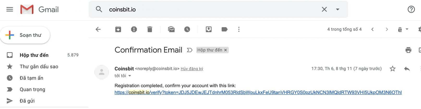
Task: Click in the coinsbit.io search field
Action: (x=211, y=9)
